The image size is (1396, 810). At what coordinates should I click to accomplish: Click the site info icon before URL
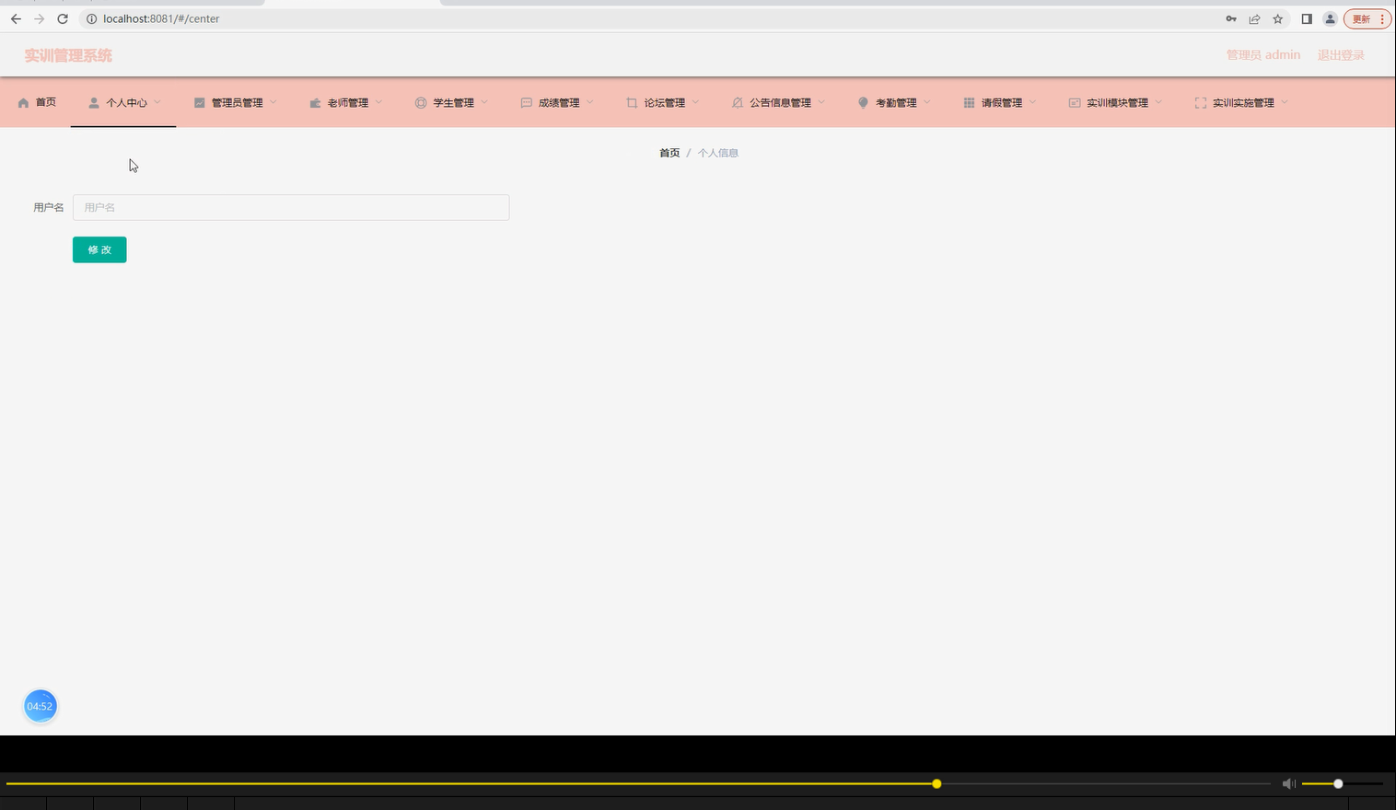pos(91,18)
